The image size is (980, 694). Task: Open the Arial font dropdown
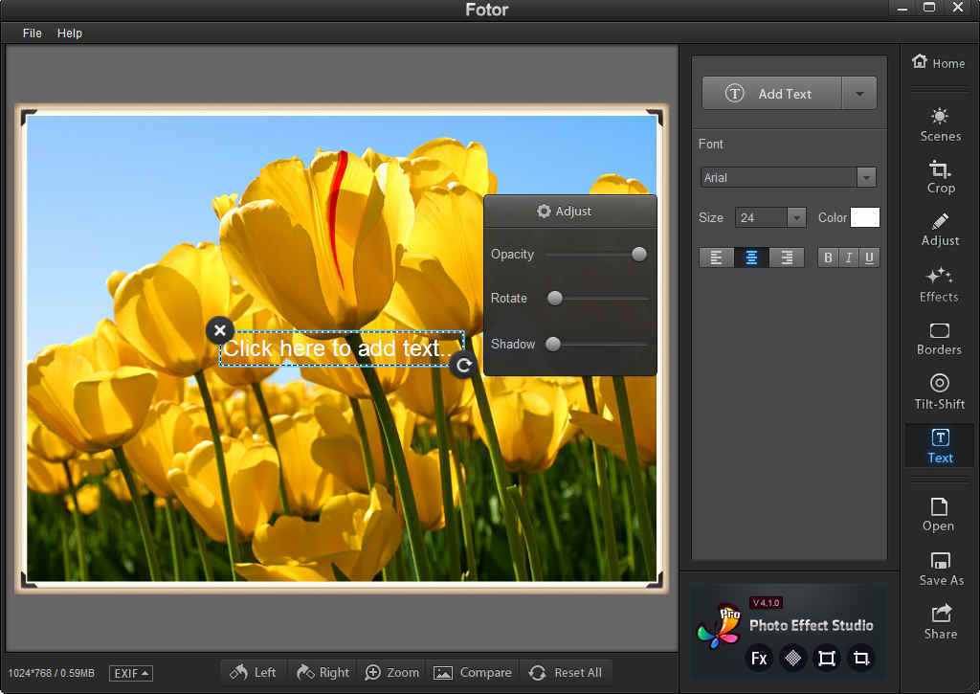click(865, 177)
